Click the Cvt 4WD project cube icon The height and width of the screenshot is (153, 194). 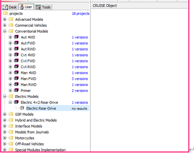(x=16, y=55)
